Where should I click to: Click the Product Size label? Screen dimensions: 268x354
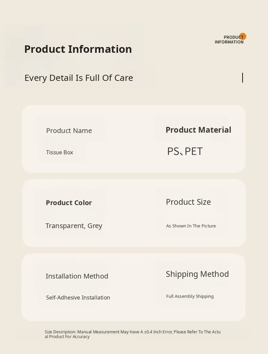click(x=188, y=202)
